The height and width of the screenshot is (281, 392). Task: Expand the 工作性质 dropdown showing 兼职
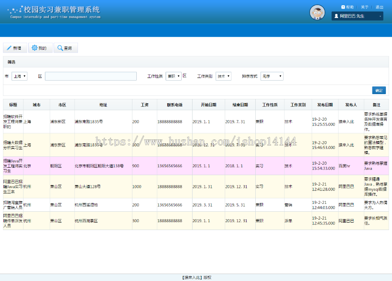[173, 76]
